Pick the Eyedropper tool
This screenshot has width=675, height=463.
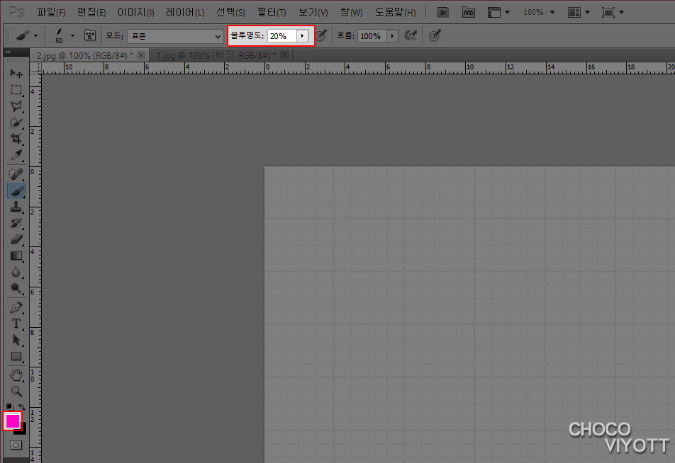coord(16,156)
